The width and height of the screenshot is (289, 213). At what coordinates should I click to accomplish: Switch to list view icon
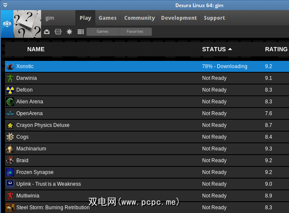(x=81, y=32)
